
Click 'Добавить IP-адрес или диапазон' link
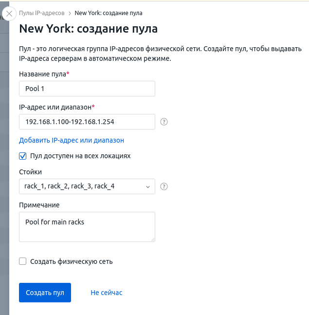tap(72, 140)
